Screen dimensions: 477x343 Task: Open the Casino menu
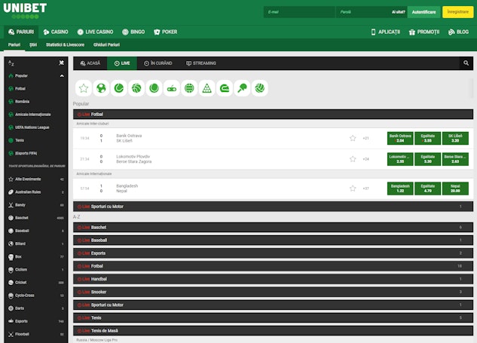tap(56, 32)
